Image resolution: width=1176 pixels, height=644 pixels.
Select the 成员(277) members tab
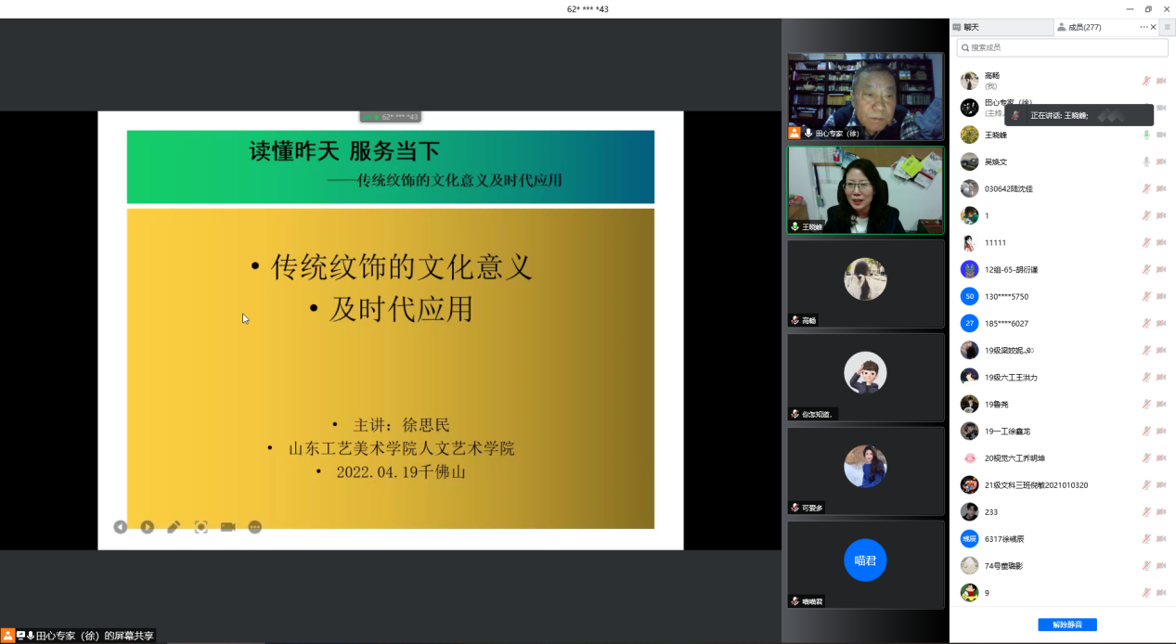coord(1084,27)
